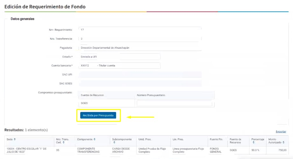Click the Fuente Fin. column header
The width and height of the screenshot is (293, 159).
click(x=216, y=139)
